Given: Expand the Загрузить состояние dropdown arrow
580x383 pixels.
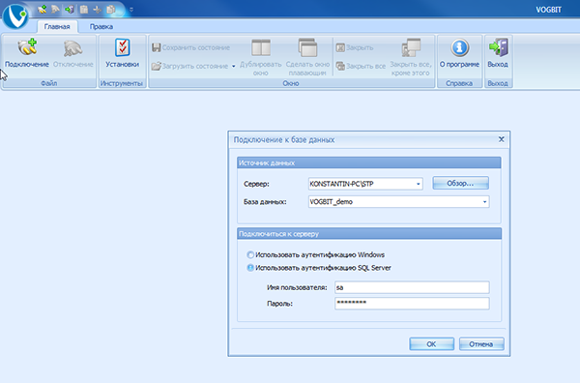Looking at the screenshot, I should point(233,66).
